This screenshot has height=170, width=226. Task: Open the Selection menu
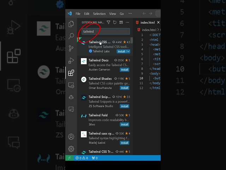point(99,13)
